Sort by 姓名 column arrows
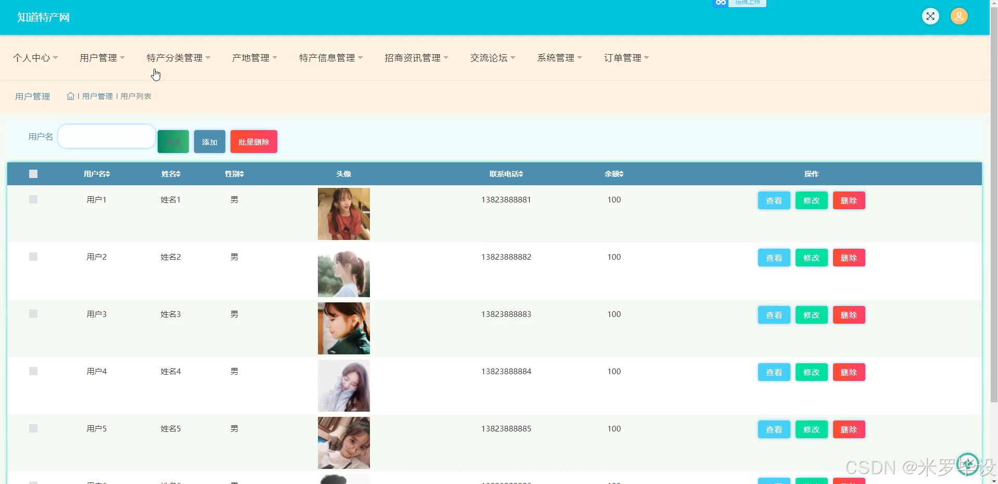This screenshot has width=998, height=484. (x=178, y=174)
